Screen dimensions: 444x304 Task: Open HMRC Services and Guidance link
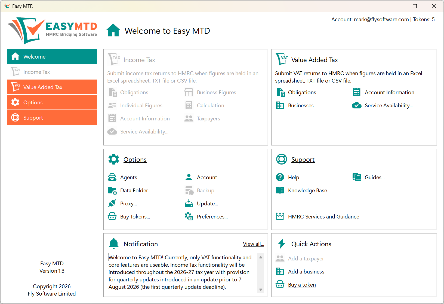(x=323, y=217)
